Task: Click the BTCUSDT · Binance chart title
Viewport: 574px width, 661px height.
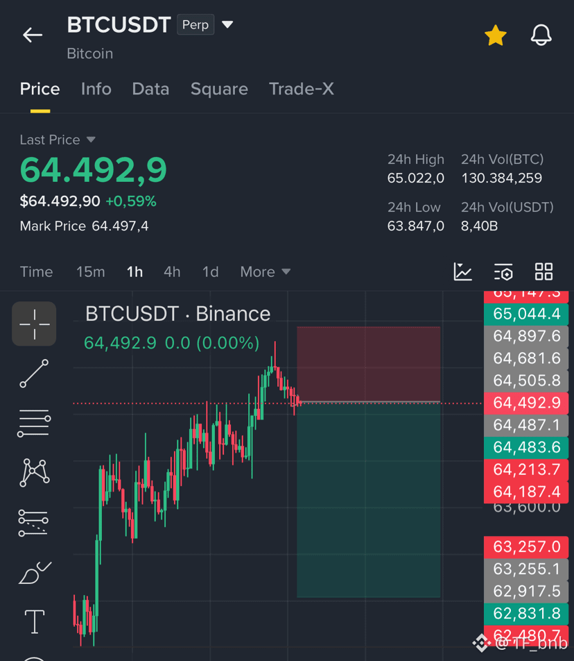Action: pyautogui.click(x=177, y=314)
